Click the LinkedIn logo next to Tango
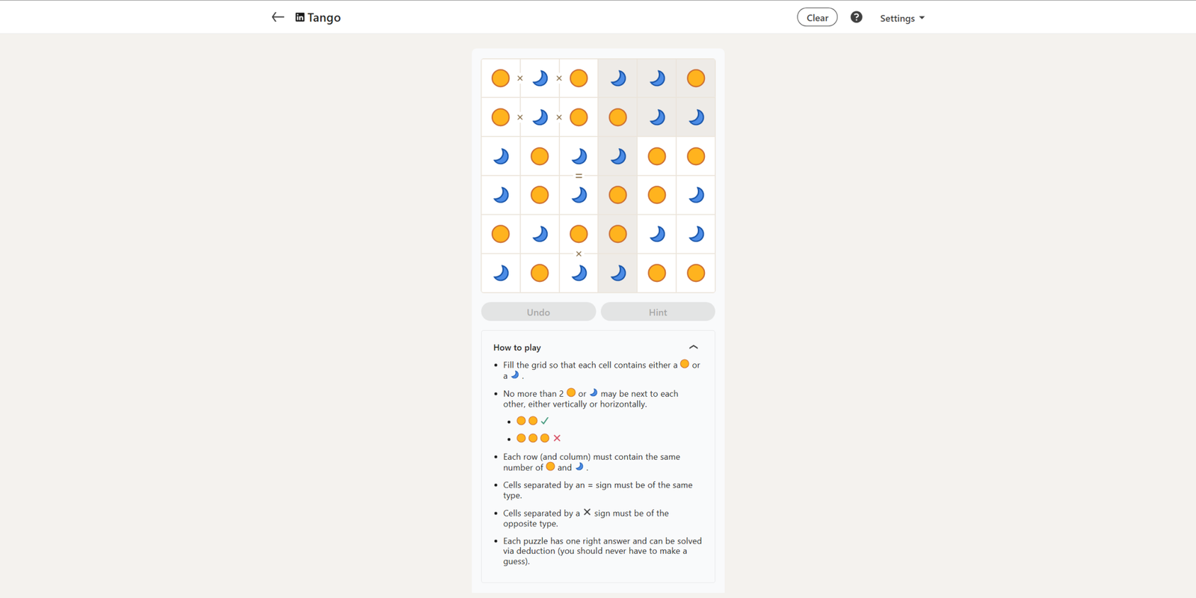The height and width of the screenshot is (598, 1196). tap(300, 17)
